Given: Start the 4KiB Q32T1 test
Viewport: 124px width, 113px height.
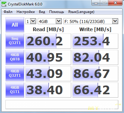Looking at the screenshot, I should click(15, 74).
